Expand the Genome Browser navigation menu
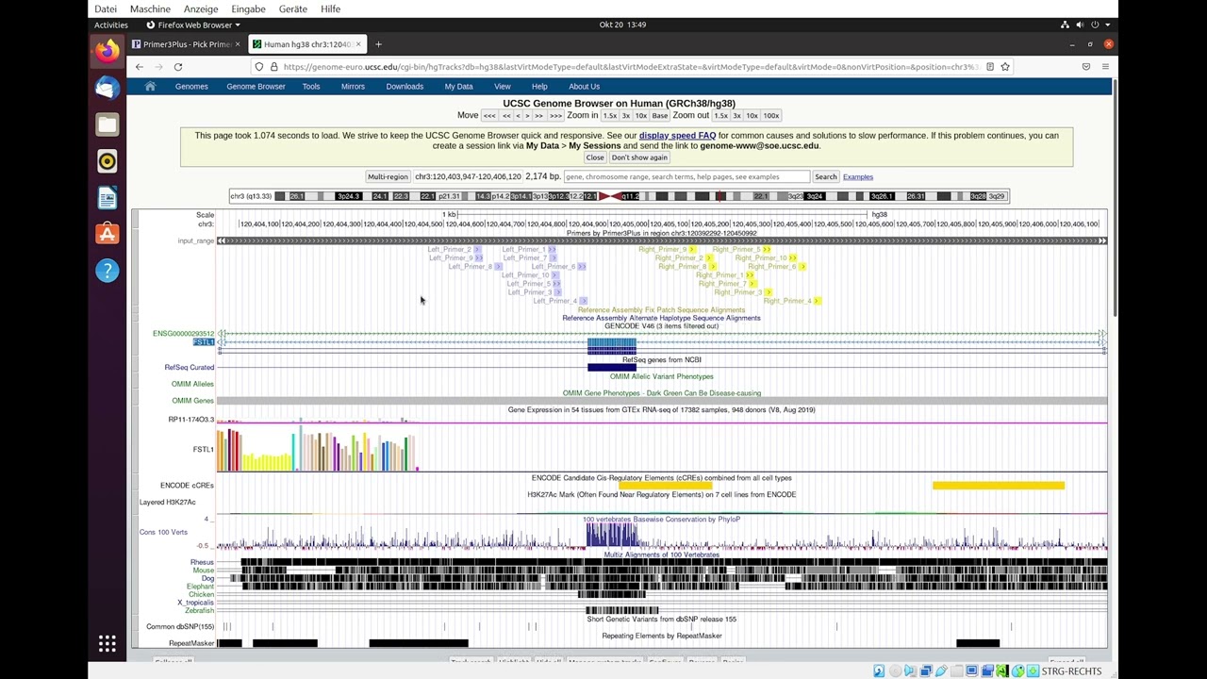The image size is (1207, 679). (x=256, y=86)
